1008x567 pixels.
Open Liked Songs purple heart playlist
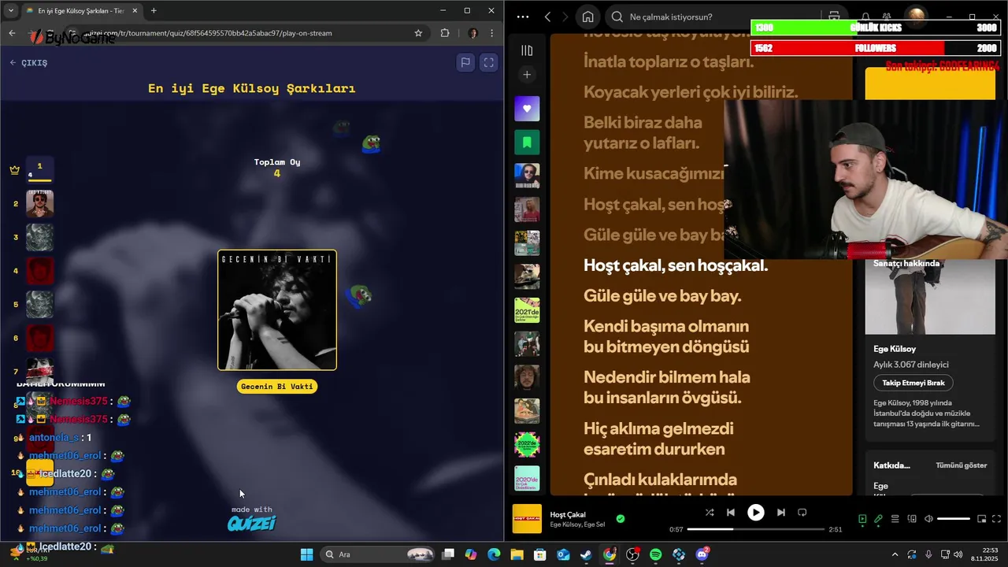click(x=527, y=109)
